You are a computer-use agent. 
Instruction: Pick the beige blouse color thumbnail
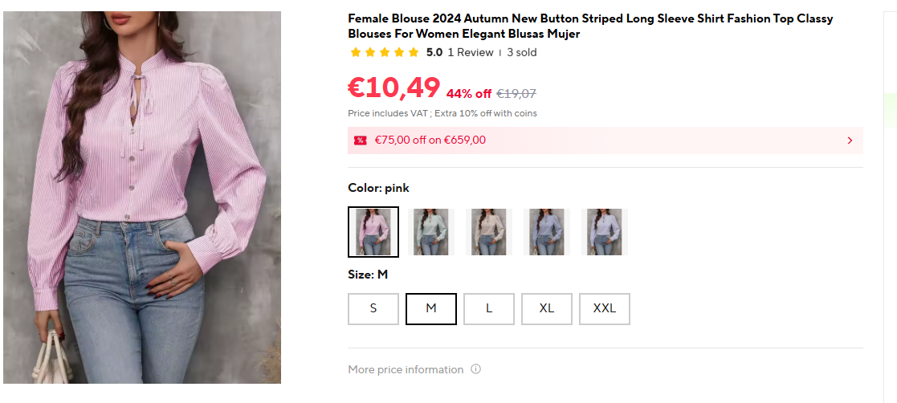(x=489, y=232)
